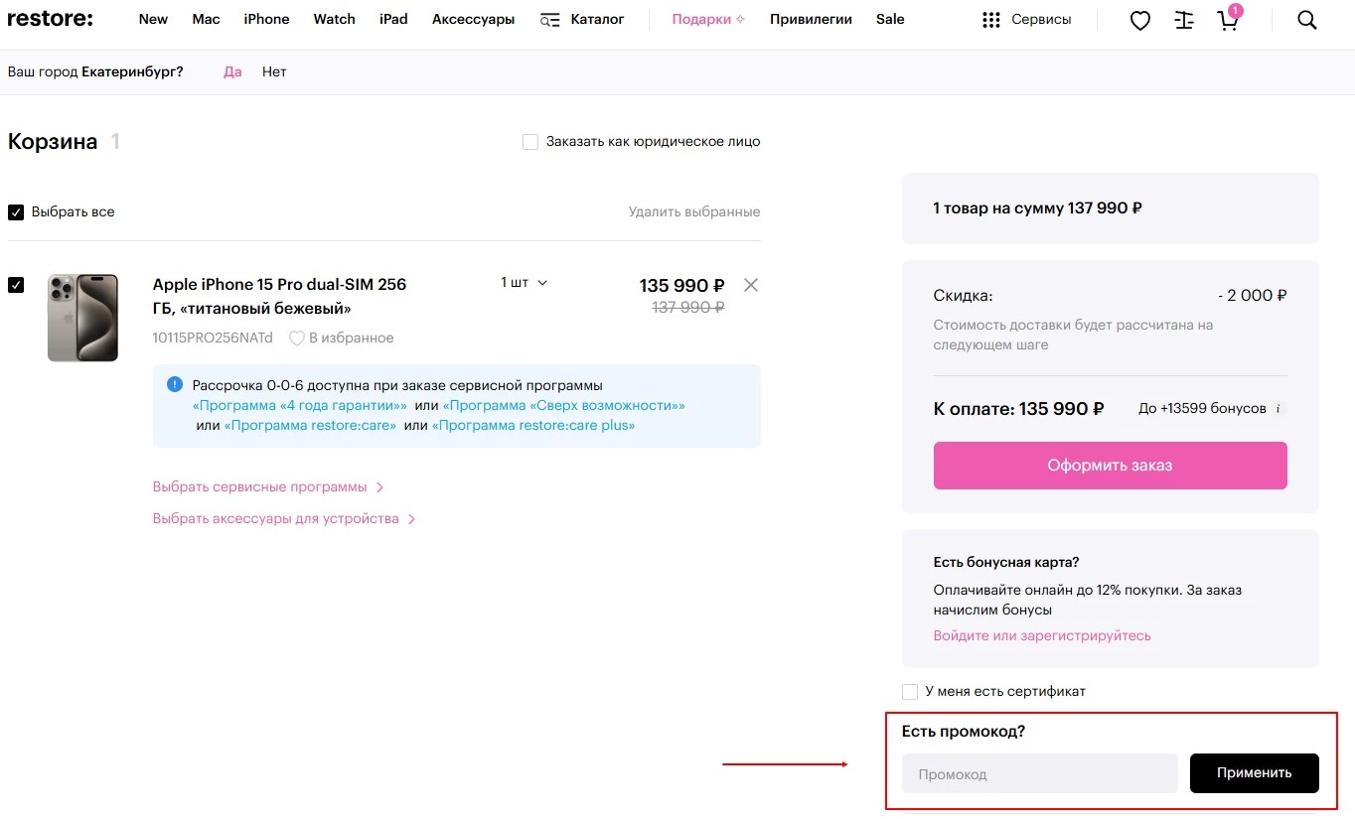This screenshot has width=1355, height=819.
Task: Click the blue info icon in the installment notice
Action: pos(176,384)
